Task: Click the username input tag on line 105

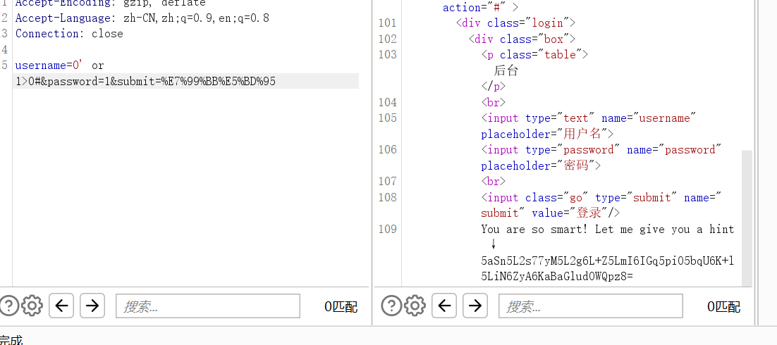Action: 589,118
